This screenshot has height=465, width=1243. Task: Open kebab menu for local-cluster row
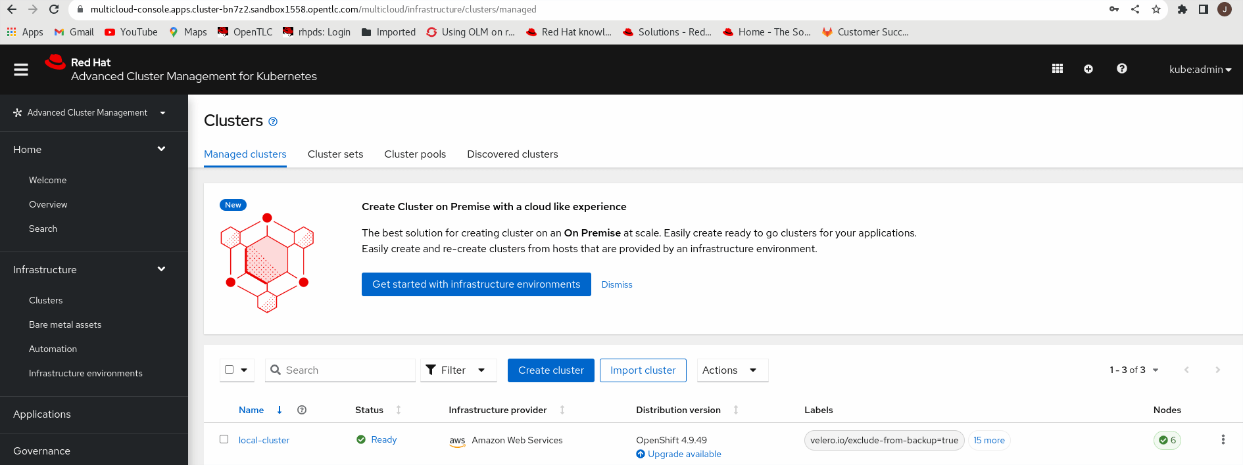click(x=1223, y=440)
